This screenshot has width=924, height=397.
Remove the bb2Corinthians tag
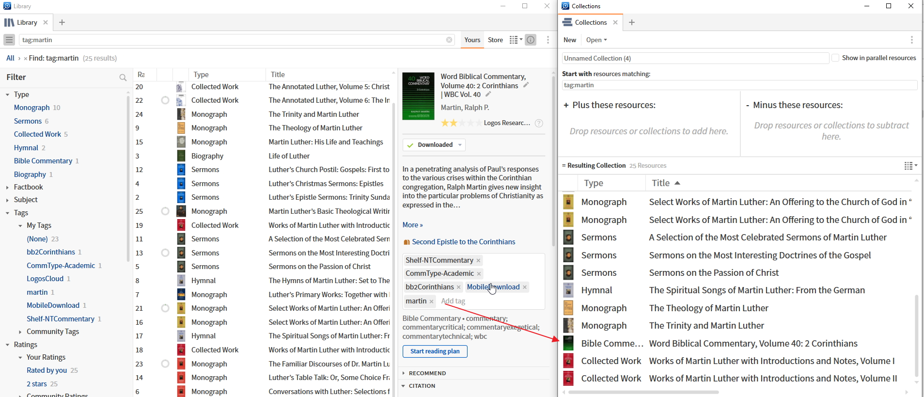coord(458,287)
